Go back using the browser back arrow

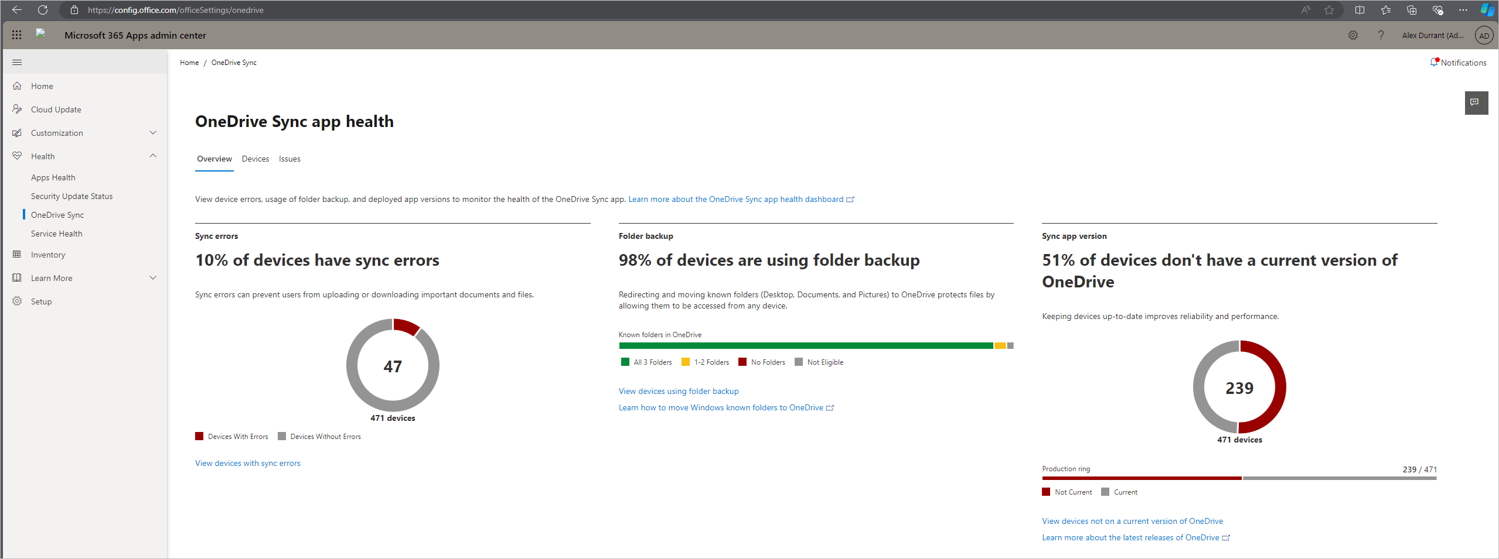[x=17, y=10]
